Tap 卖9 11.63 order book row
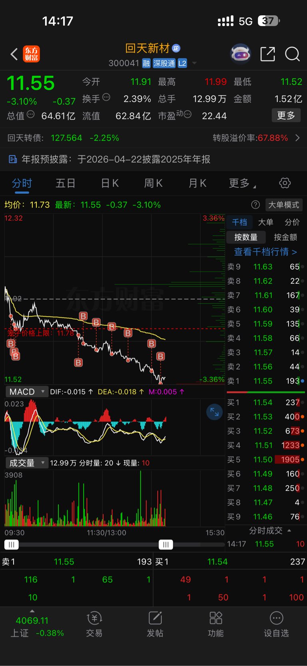 tap(266, 267)
